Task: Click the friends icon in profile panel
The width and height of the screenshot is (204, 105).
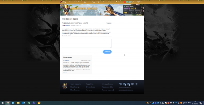Action: click(141, 13)
